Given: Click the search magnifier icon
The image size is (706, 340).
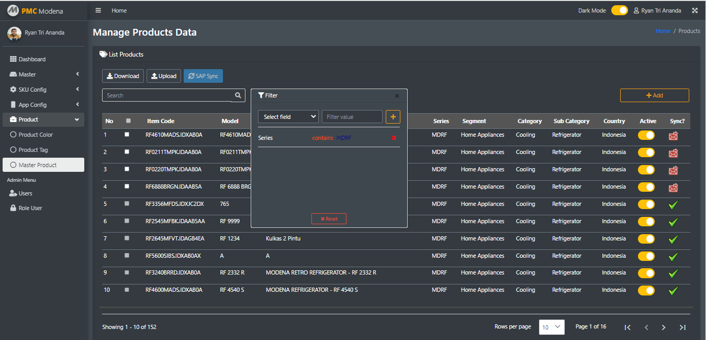Looking at the screenshot, I should pos(238,95).
